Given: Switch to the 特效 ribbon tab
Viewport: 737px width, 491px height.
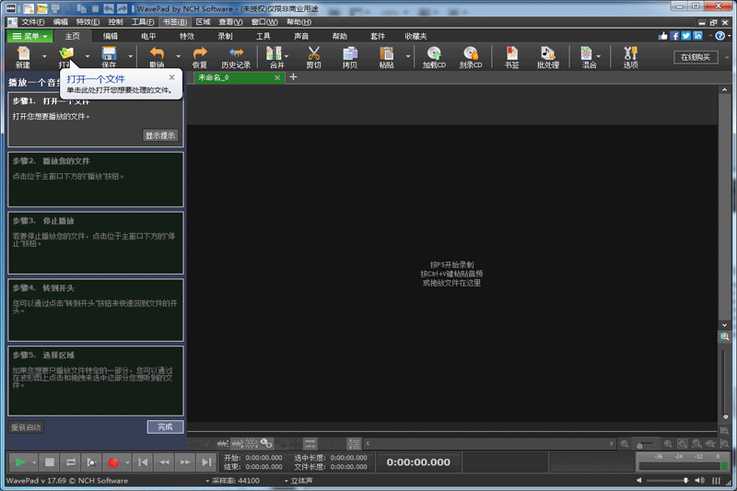Looking at the screenshot, I should point(187,36).
